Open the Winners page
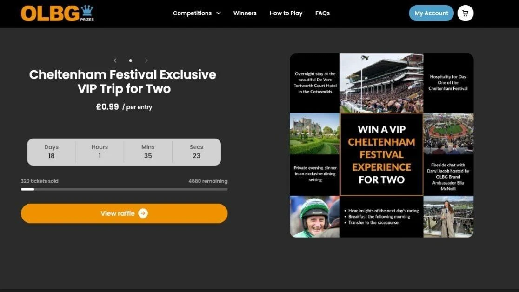 click(x=245, y=13)
